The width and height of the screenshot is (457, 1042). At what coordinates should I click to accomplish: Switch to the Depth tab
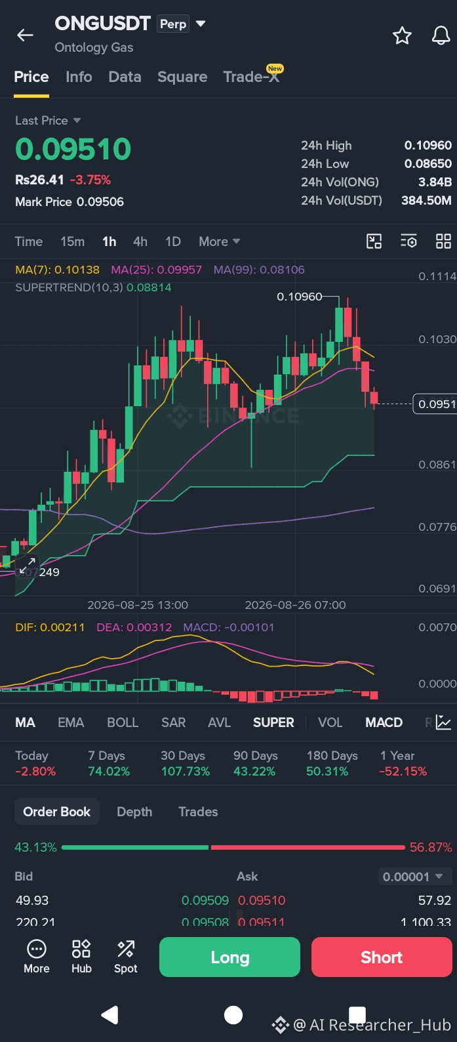click(x=134, y=812)
